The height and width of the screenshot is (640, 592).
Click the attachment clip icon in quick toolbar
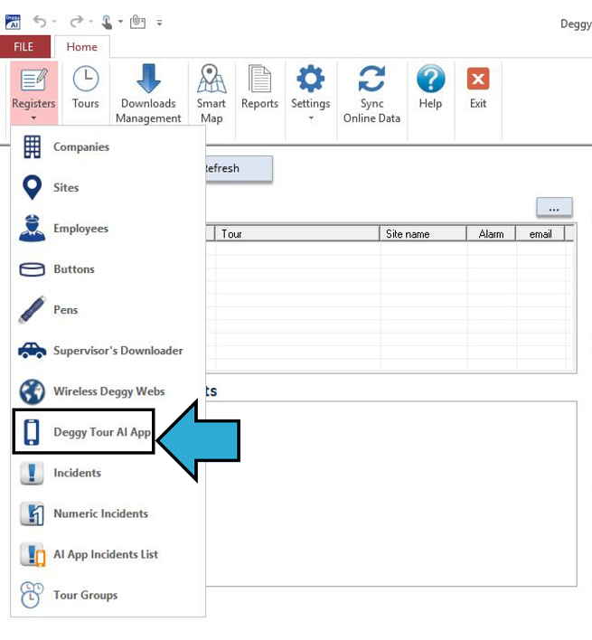(137, 22)
